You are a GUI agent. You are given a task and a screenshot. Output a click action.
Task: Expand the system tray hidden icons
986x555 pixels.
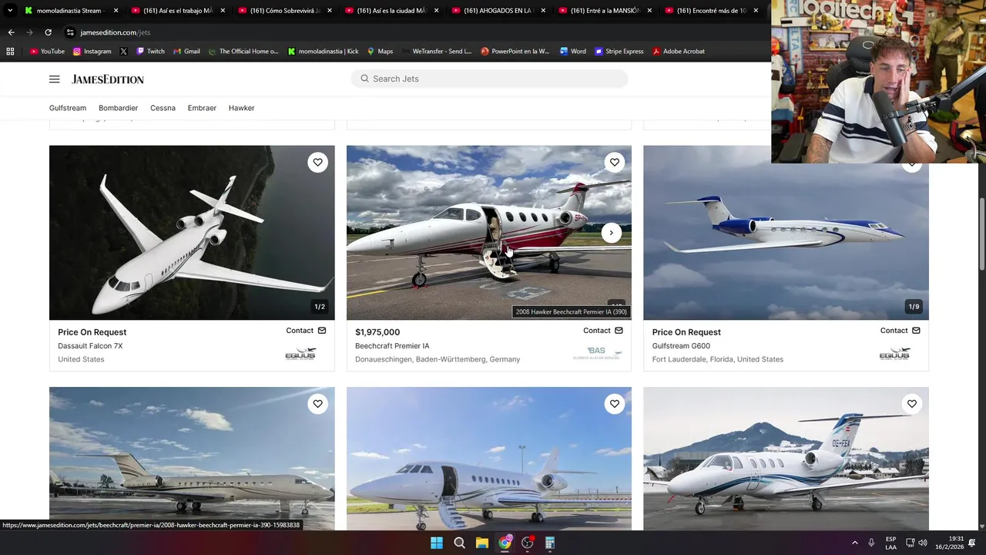854,543
